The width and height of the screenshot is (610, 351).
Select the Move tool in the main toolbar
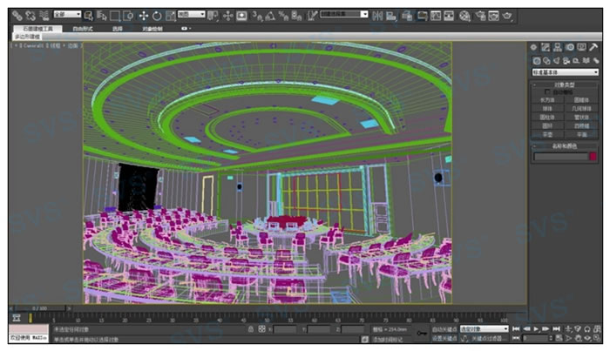click(x=143, y=15)
